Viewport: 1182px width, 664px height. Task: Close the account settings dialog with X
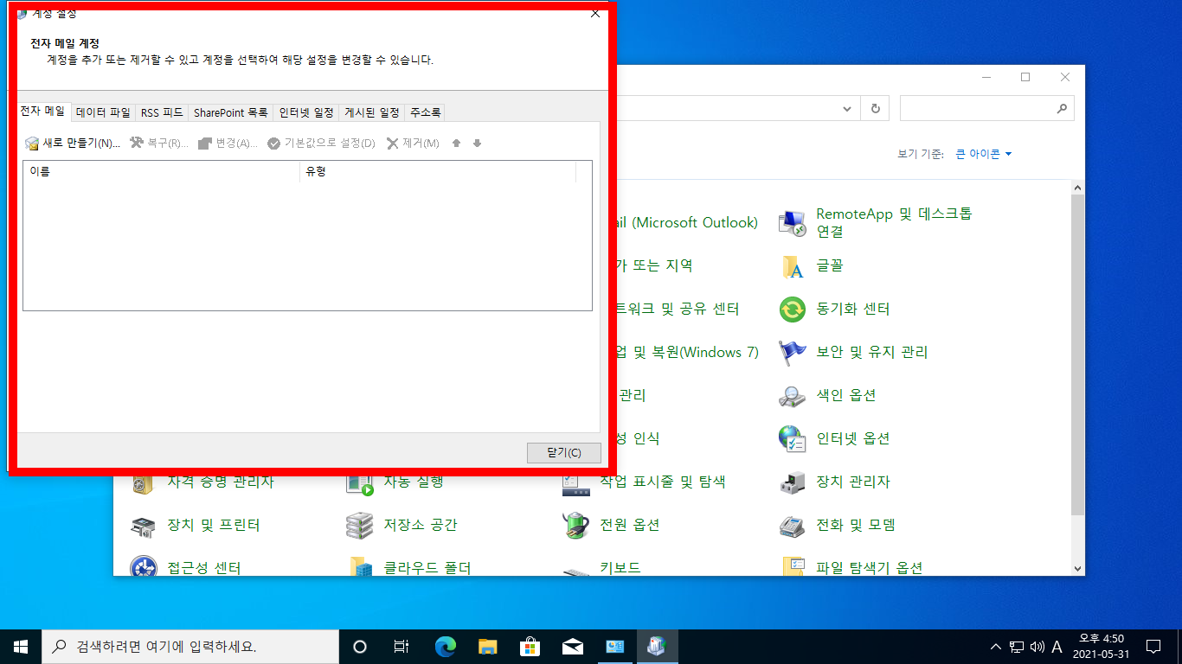coord(594,13)
